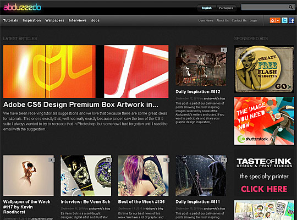Click comment count badge on Wallpaper of the Week
Screen dimensions: 297x220
(x=51, y=160)
